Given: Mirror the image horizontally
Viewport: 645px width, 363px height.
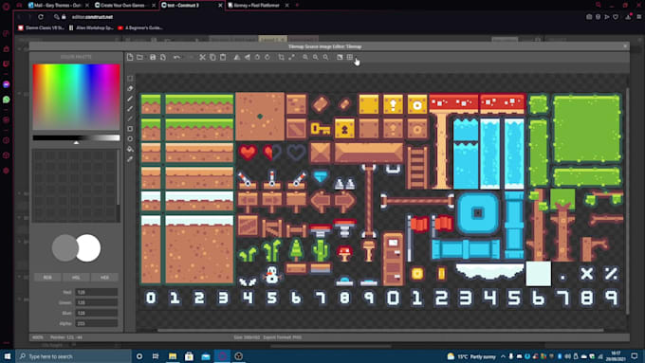Looking at the screenshot, I should [237, 57].
